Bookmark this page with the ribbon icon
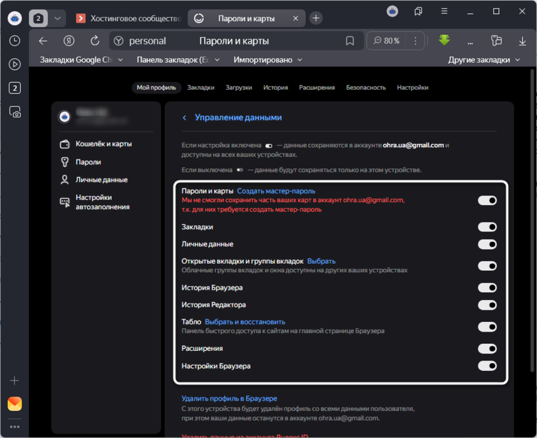Viewport: 537px width, 438px height. point(350,41)
